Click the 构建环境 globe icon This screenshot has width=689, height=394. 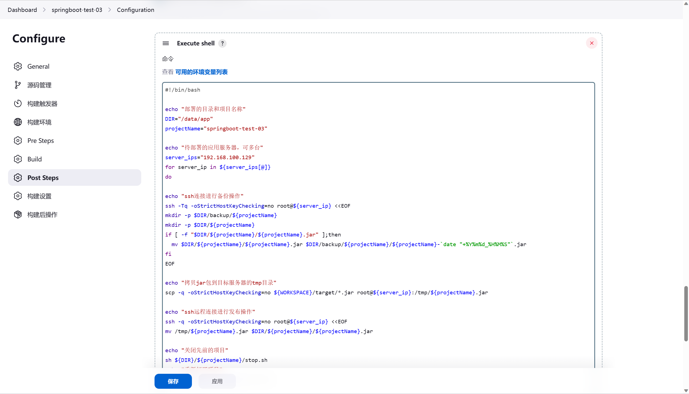coord(18,122)
